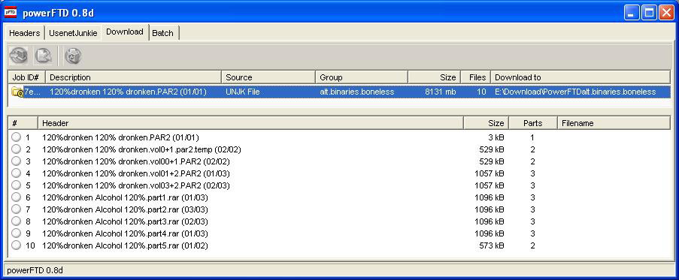The image size is (679, 280).
Task: Sort jobs by Group column header
Action: pos(361,77)
